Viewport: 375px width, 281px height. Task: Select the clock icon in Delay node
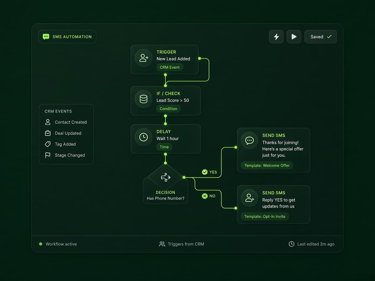[x=144, y=137]
